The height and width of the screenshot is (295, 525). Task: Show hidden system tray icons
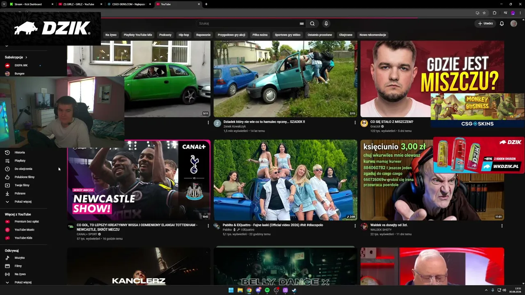(x=486, y=290)
